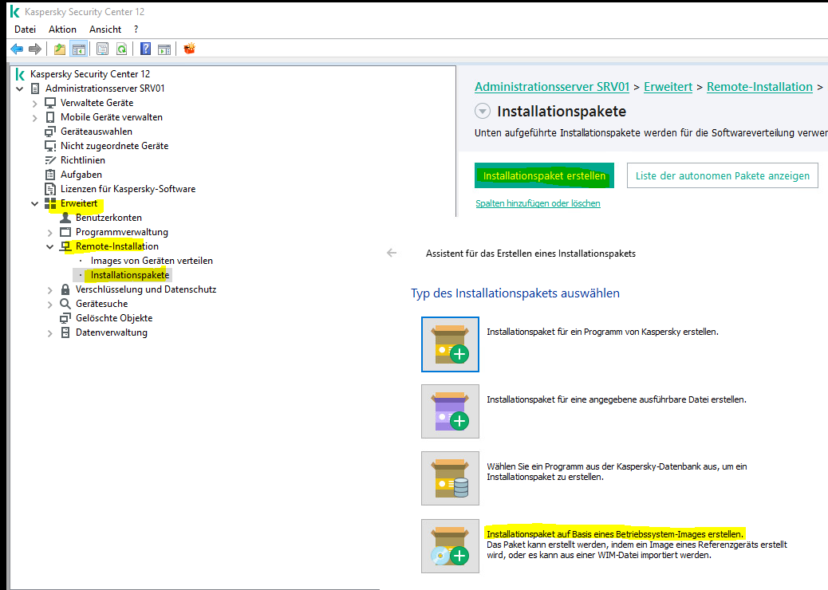Toggle the Show/Hide console tree icon

[79, 49]
